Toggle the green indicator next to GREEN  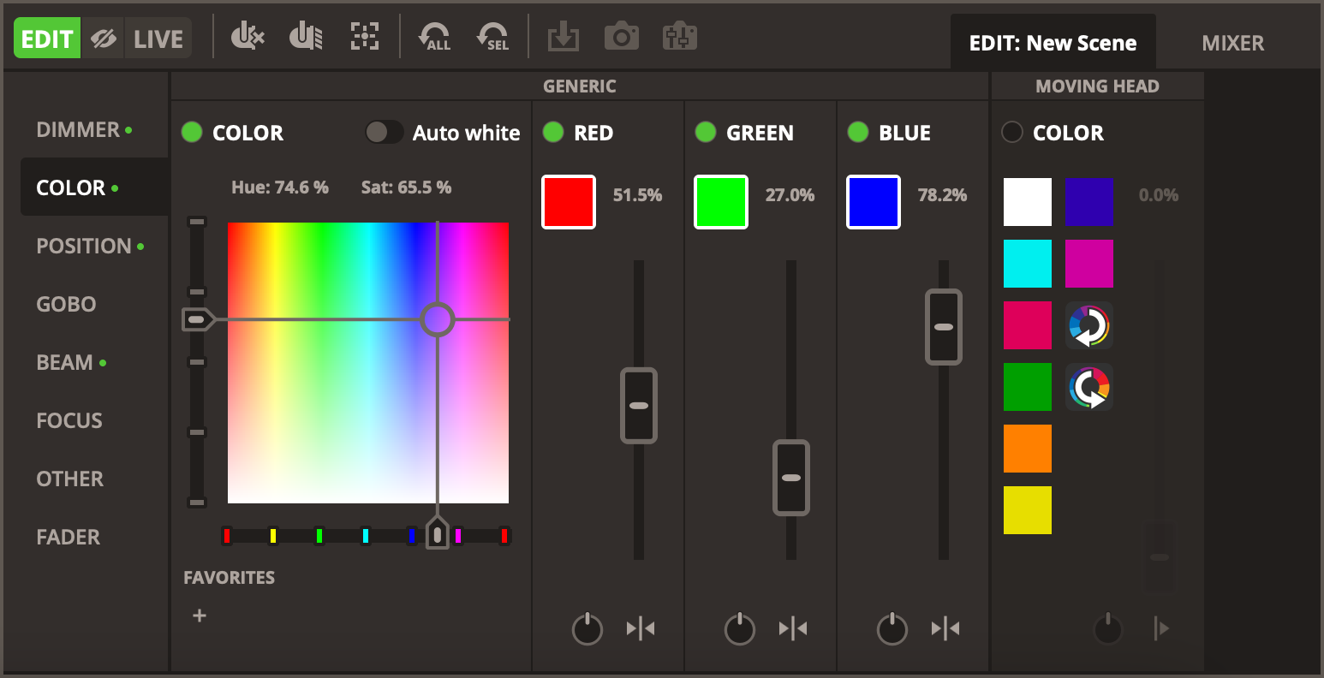click(705, 132)
